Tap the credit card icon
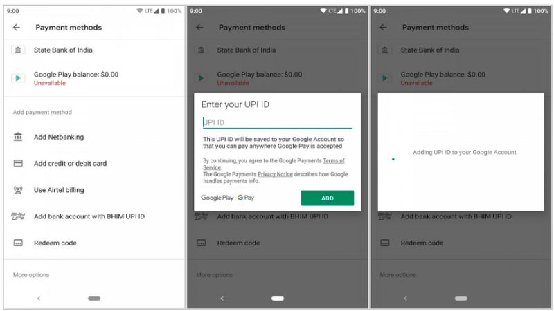 pos(18,163)
